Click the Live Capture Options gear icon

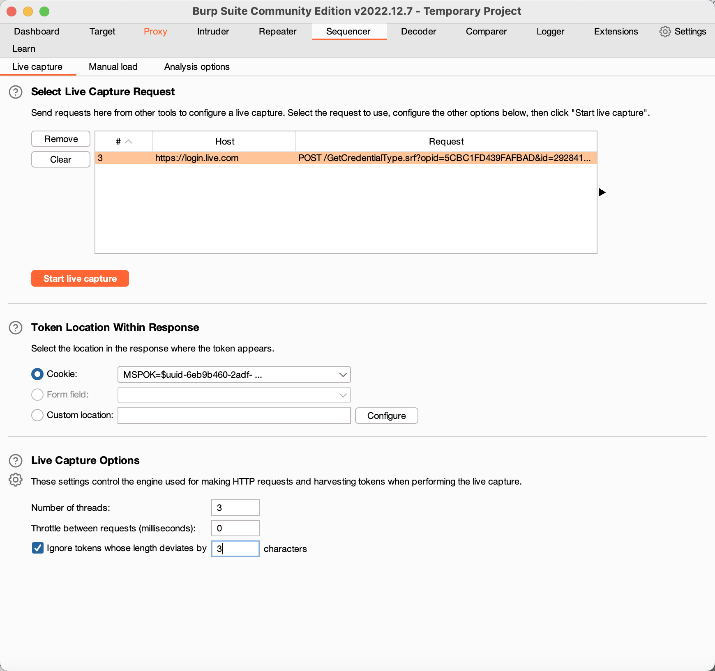(x=16, y=480)
